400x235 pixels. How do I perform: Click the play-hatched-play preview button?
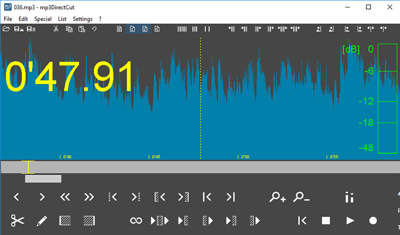159,220
